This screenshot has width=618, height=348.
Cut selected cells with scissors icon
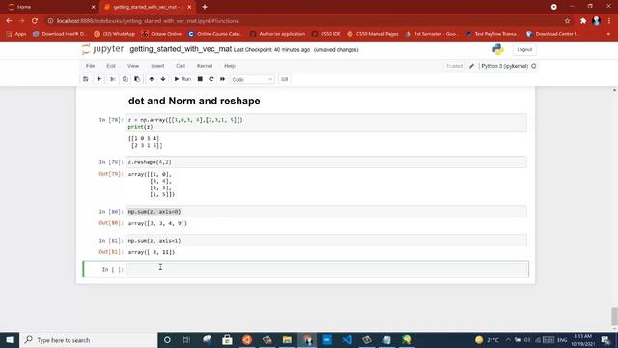113,79
